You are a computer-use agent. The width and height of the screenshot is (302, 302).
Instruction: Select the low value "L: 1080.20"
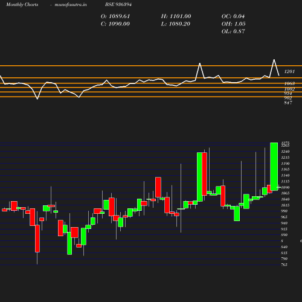(x=176, y=24)
